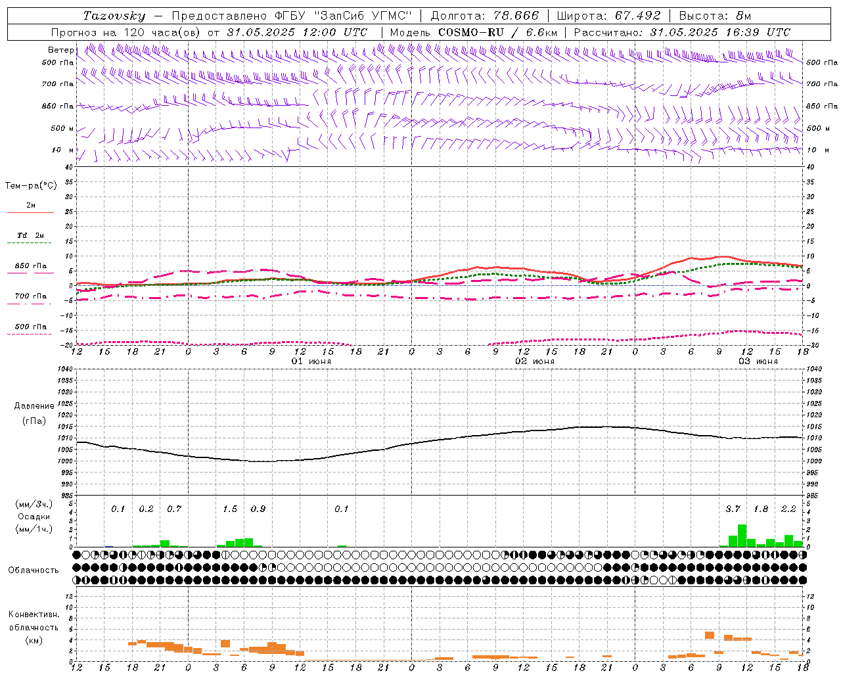841x673 pixels.
Task: Select "Прогноз на 120 часа(ов)" text
Action: [127, 32]
